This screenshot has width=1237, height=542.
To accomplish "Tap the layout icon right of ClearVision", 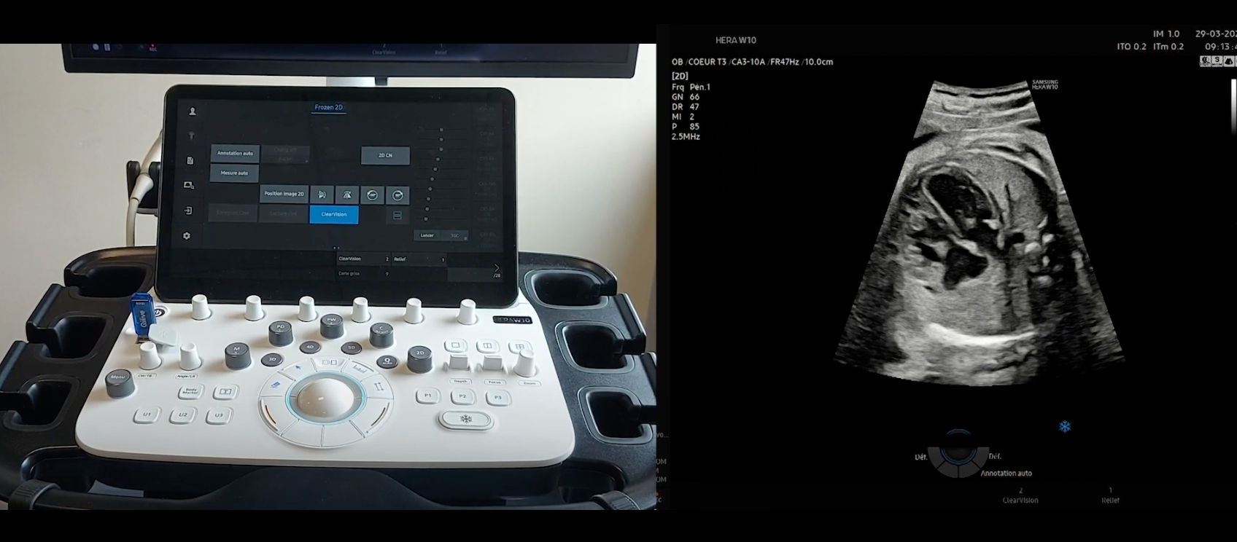I will pyautogui.click(x=398, y=215).
